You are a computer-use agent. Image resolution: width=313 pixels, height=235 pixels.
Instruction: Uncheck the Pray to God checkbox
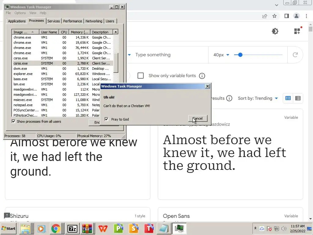[x=107, y=119]
